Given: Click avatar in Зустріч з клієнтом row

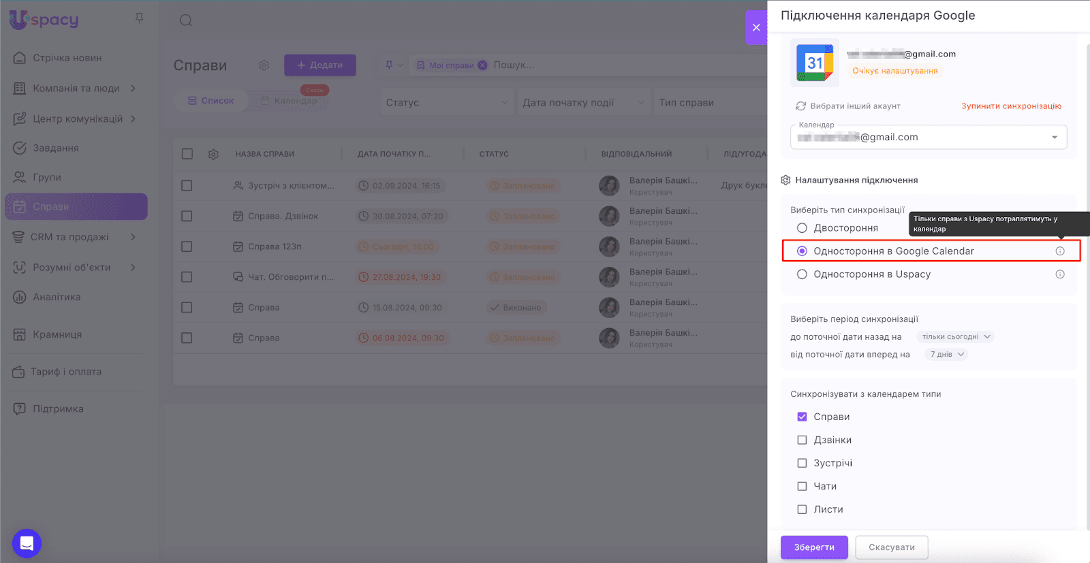Looking at the screenshot, I should (x=609, y=186).
